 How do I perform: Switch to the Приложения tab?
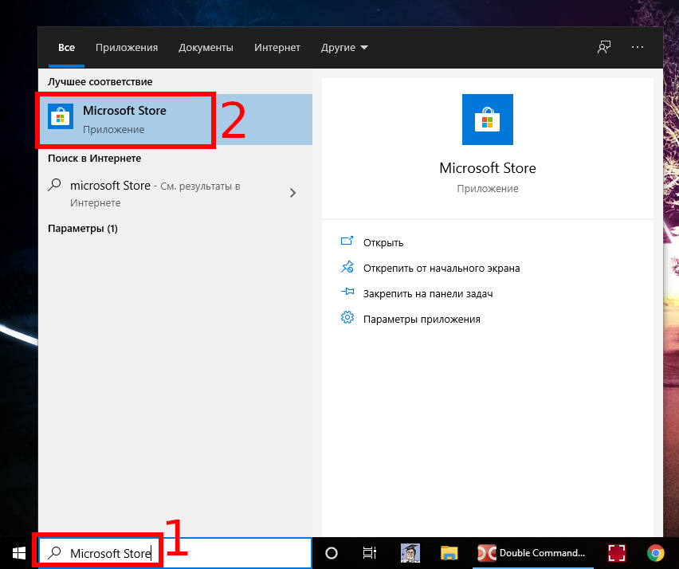click(127, 48)
